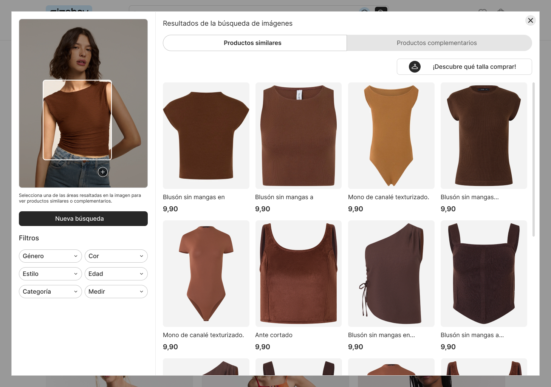Click 'Ante cortado' product title
Screen dimensions: 551x387
pos(274,335)
